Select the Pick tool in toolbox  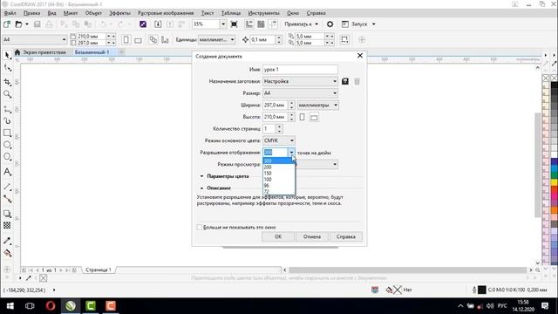(x=7, y=55)
